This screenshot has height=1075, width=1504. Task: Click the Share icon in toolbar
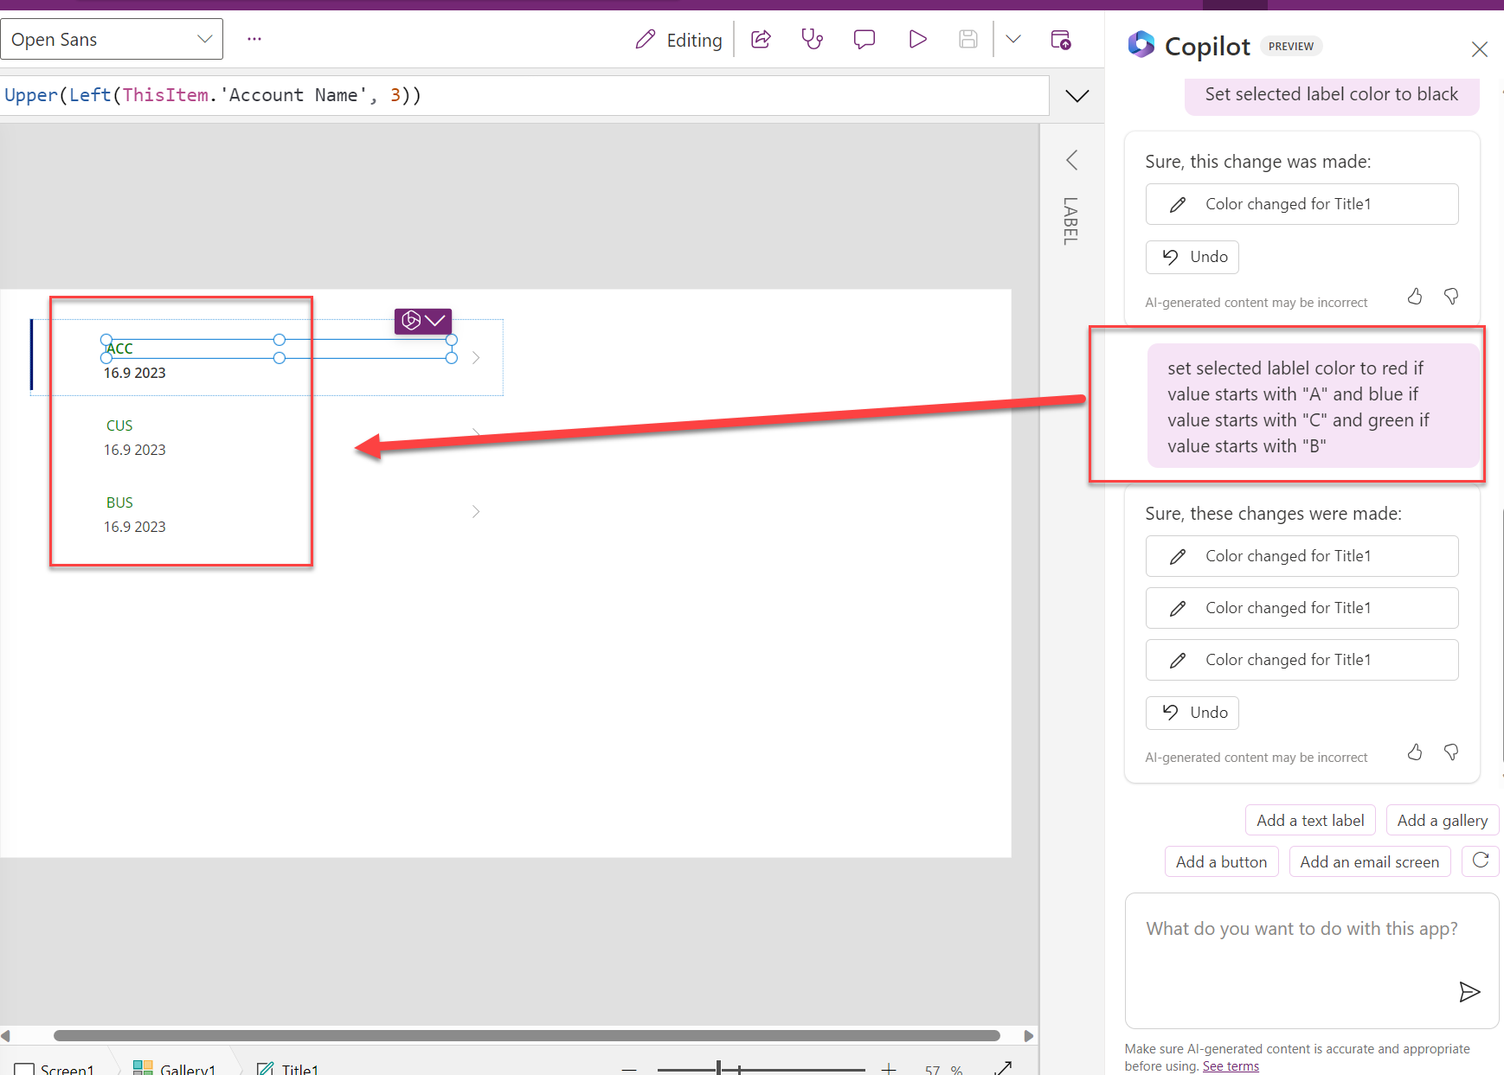[761, 39]
